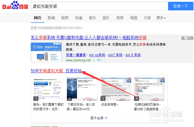Open the 视频 tab
This screenshot has width=194, height=127.
click(x=120, y=18)
